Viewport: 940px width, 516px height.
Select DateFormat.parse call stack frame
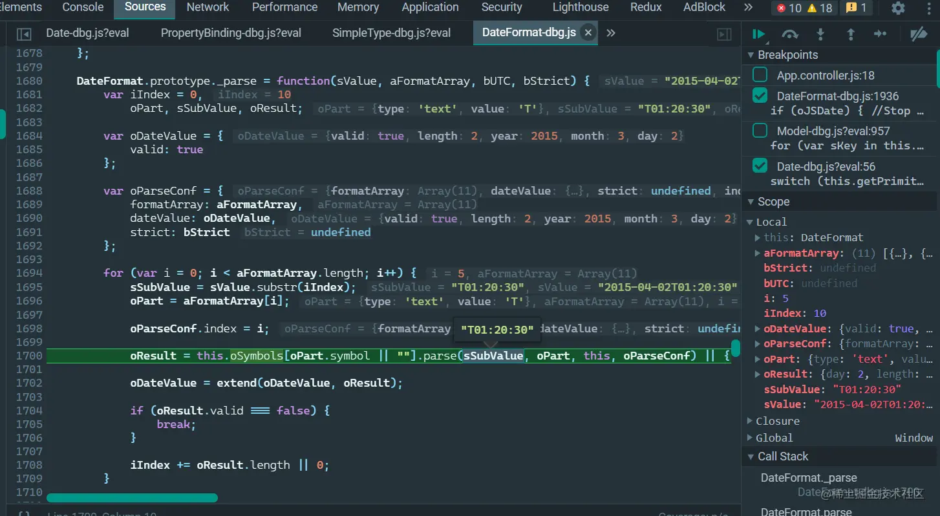tap(806, 511)
